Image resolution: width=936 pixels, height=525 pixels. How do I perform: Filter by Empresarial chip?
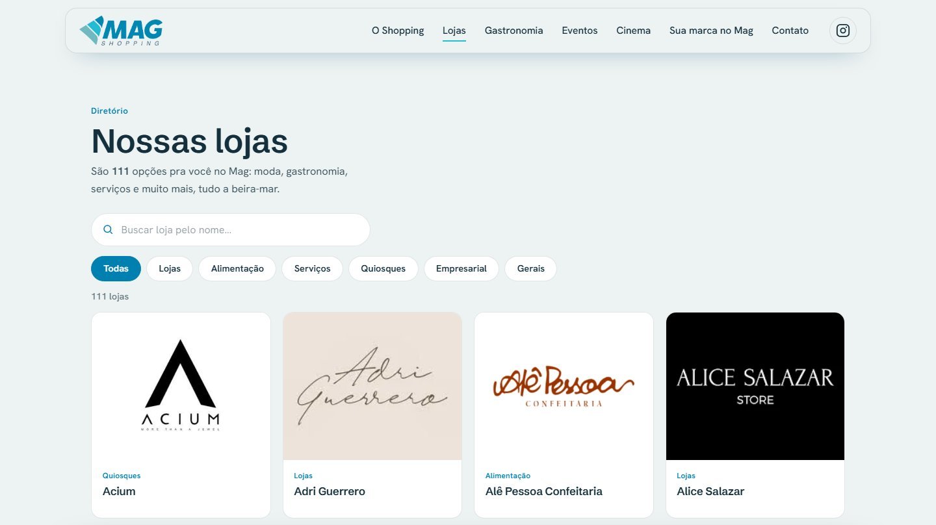pos(461,268)
